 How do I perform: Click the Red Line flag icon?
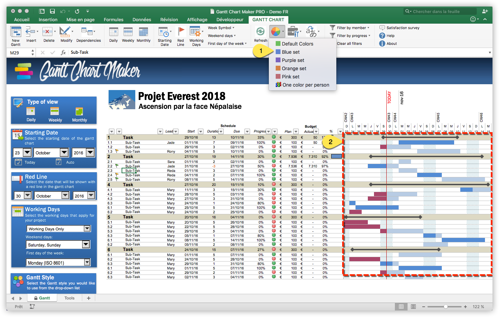[180, 32]
